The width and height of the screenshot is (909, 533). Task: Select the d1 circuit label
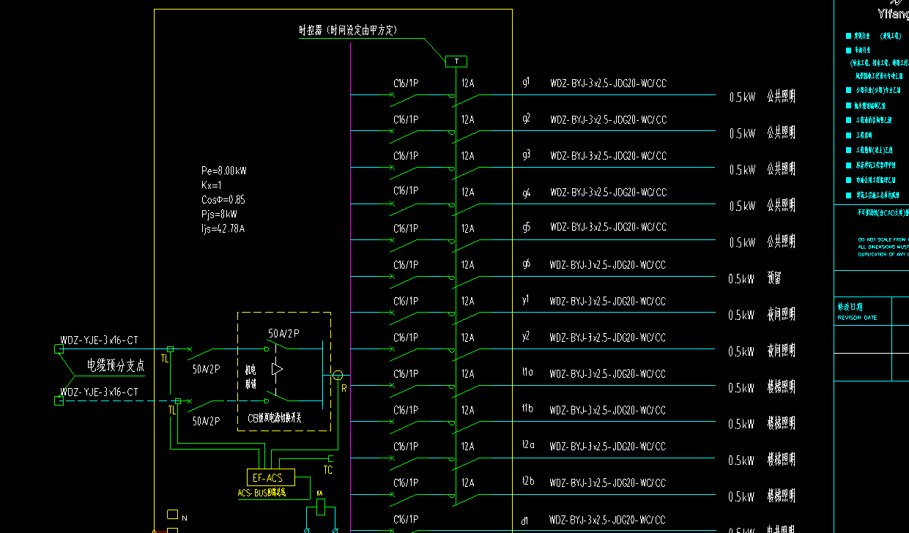coord(525,521)
